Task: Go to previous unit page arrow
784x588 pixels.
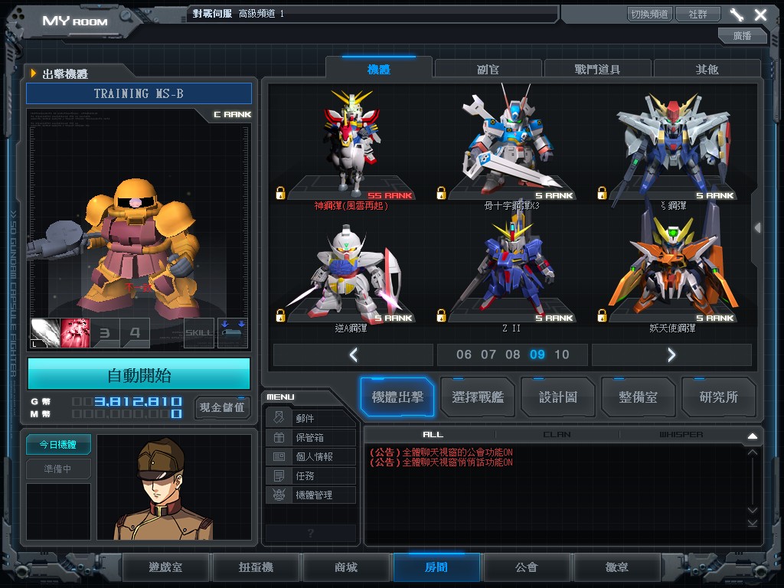Action: [353, 354]
